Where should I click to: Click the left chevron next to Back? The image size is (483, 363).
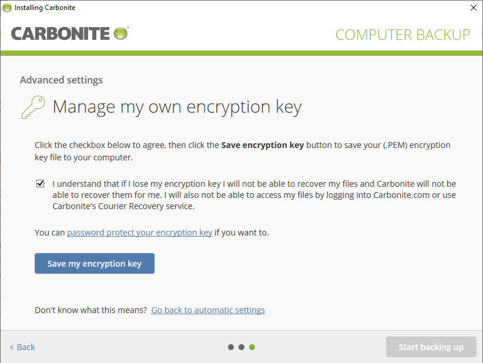click(11, 347)
